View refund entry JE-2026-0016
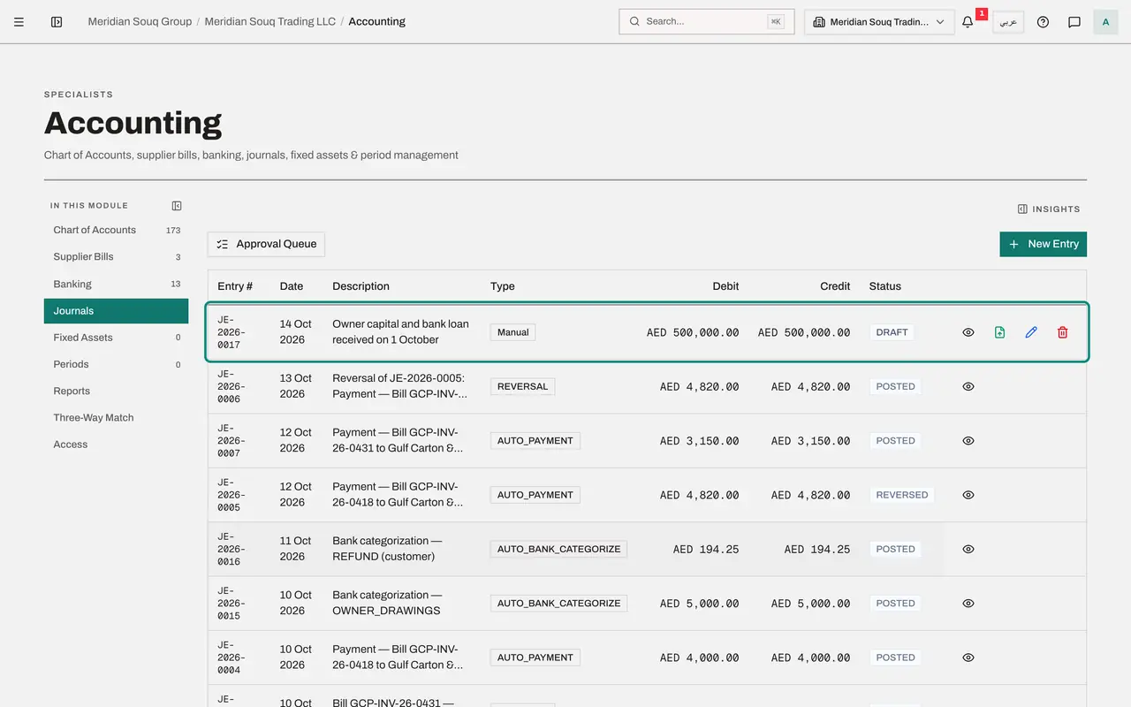 click(968, 549)
